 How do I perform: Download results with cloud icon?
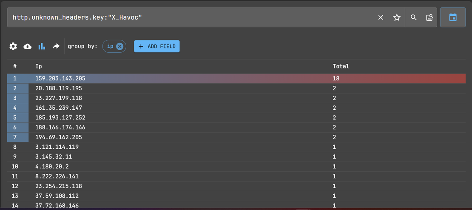click(x=28, y=46)
